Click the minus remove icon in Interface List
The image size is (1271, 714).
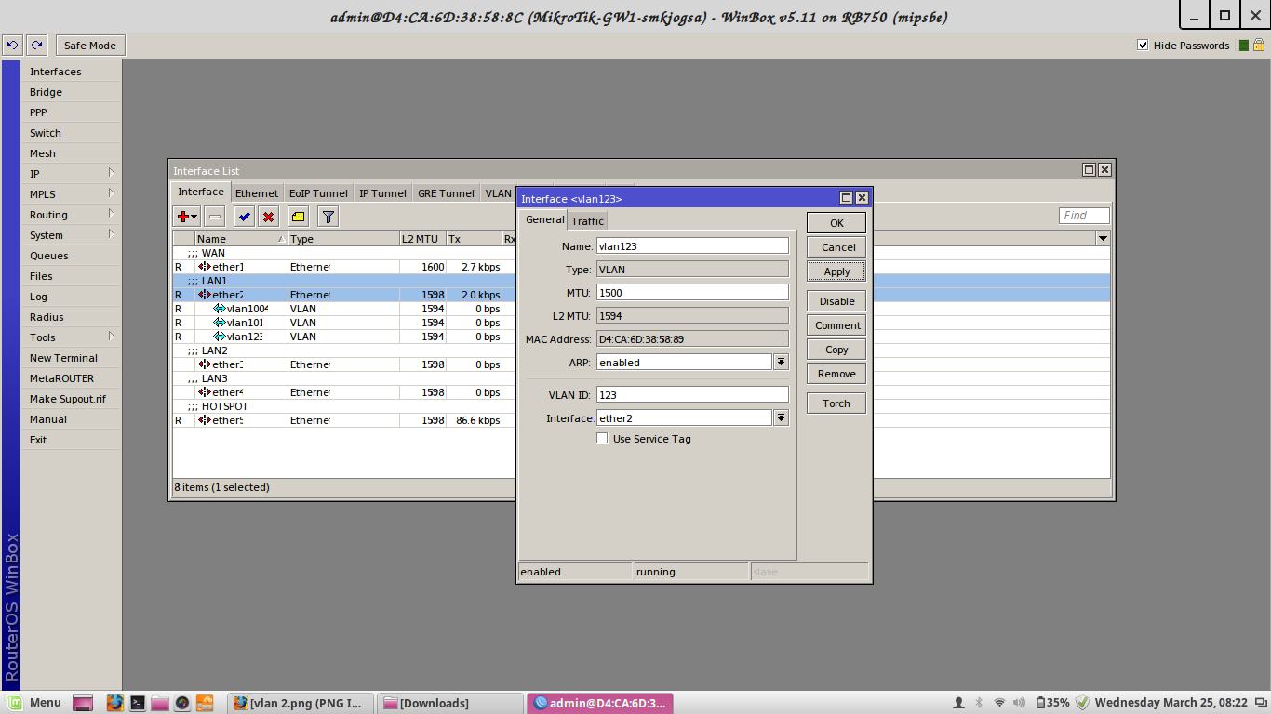tap(215, 217)
